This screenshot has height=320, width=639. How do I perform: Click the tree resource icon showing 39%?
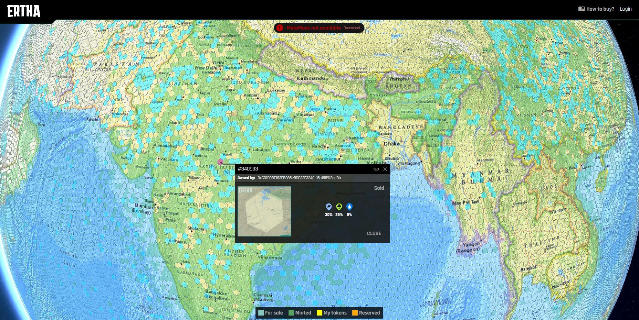339,207
